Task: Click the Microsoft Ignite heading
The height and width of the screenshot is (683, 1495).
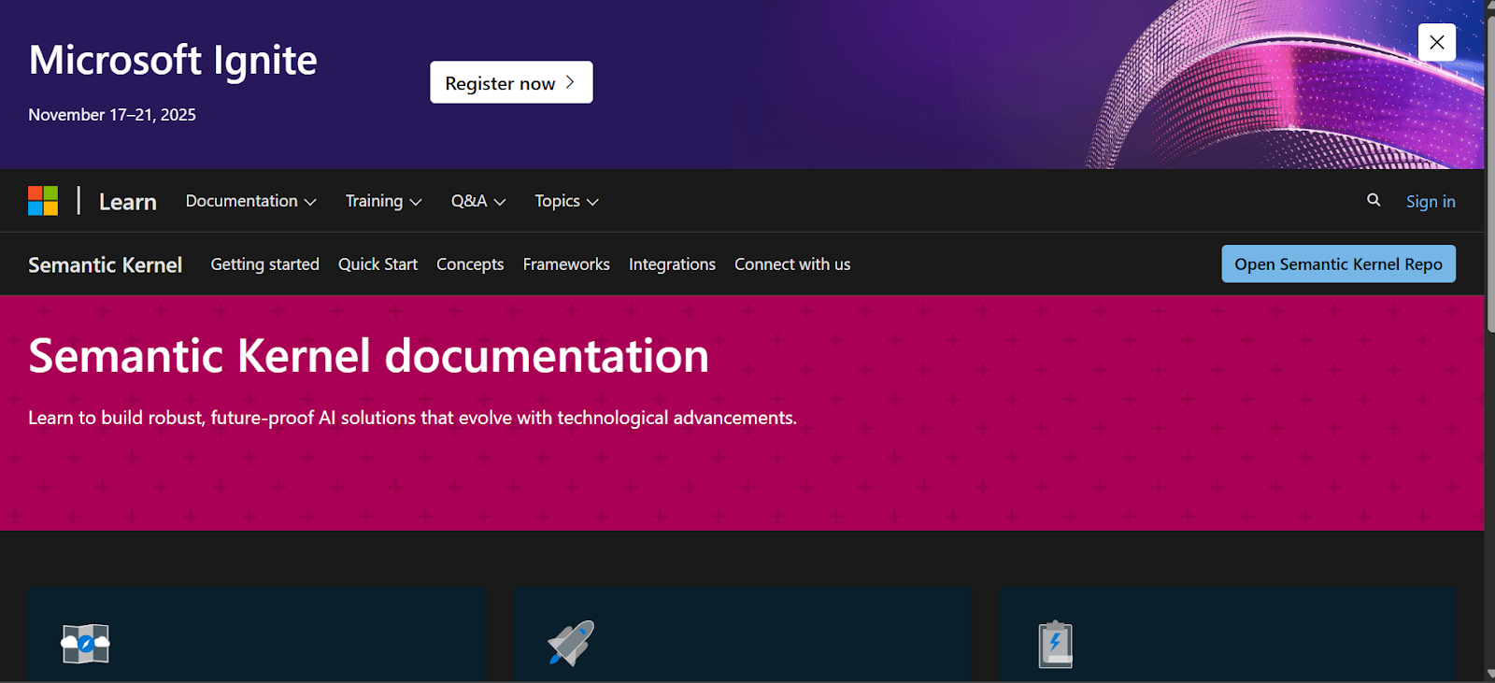Action: 173,61
